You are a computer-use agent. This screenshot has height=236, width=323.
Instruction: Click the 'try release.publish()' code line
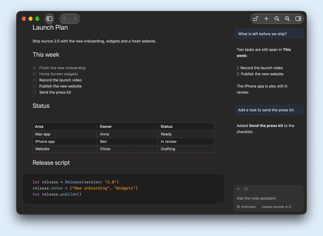coord(57,194)
